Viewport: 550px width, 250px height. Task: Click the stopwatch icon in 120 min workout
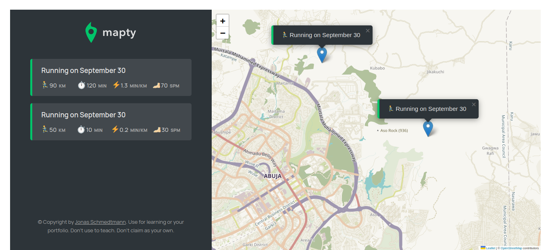point(81,85)
